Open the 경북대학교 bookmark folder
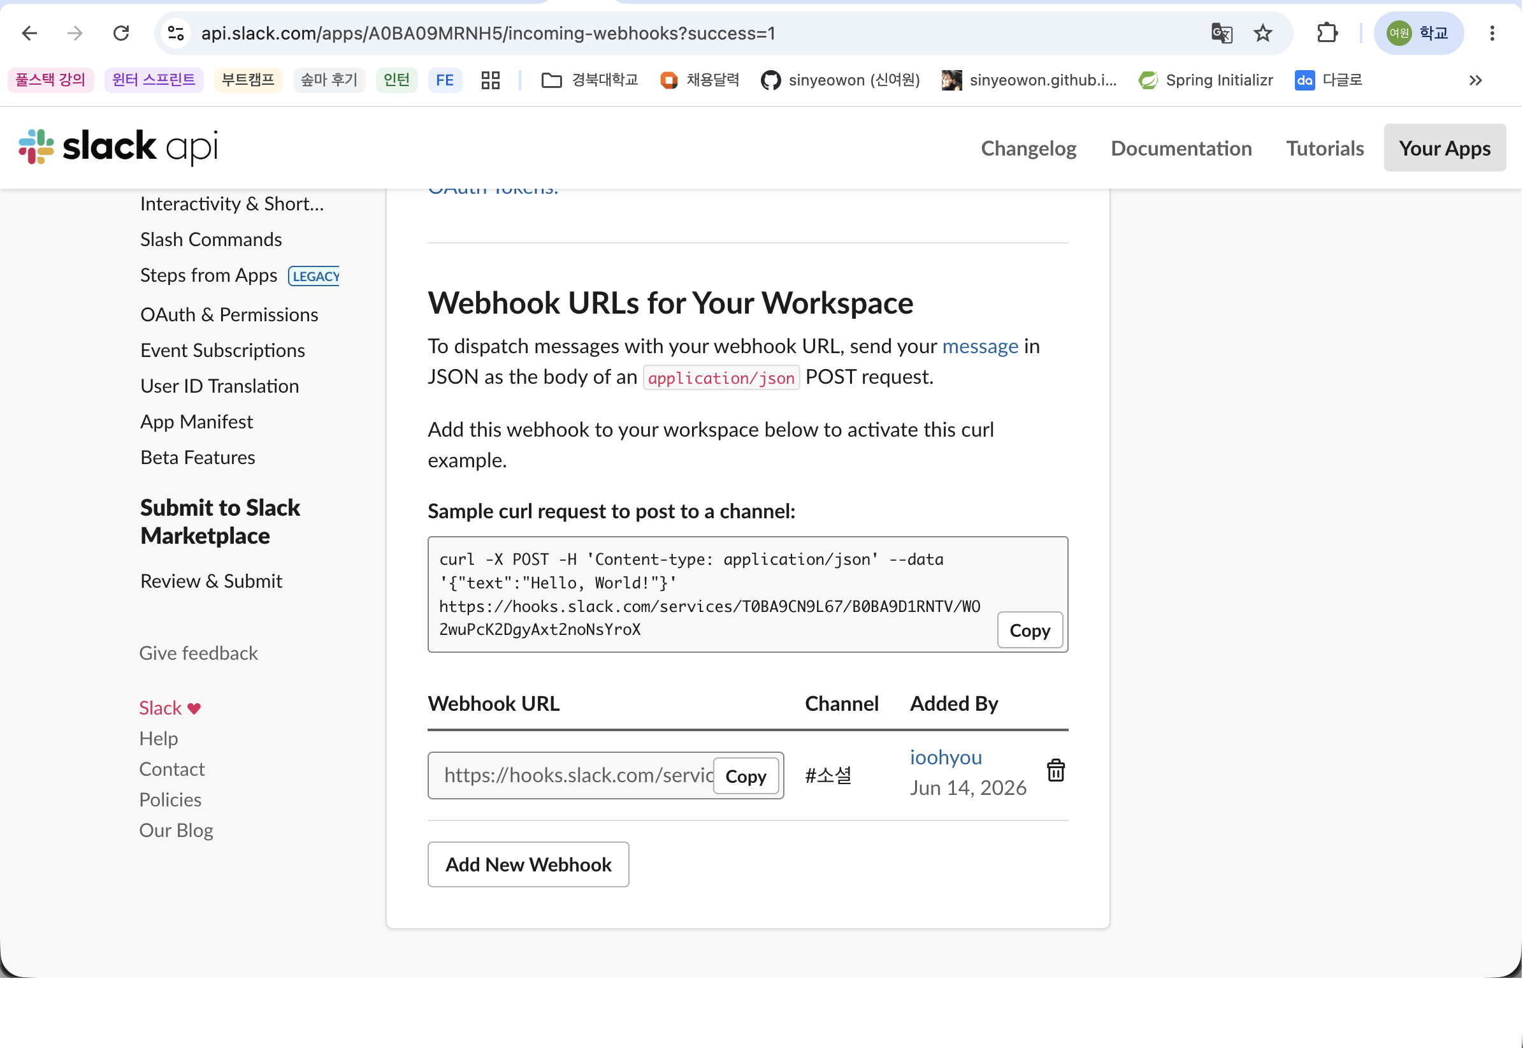This screenshot has height=1048, width=1523. click(x=589, y=80)
